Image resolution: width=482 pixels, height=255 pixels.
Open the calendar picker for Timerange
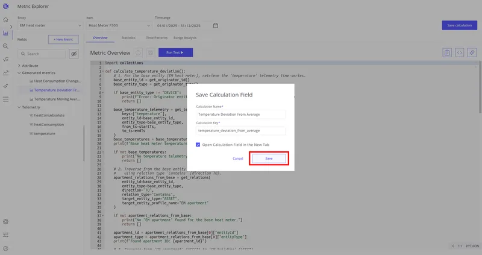tap(216, 25)
